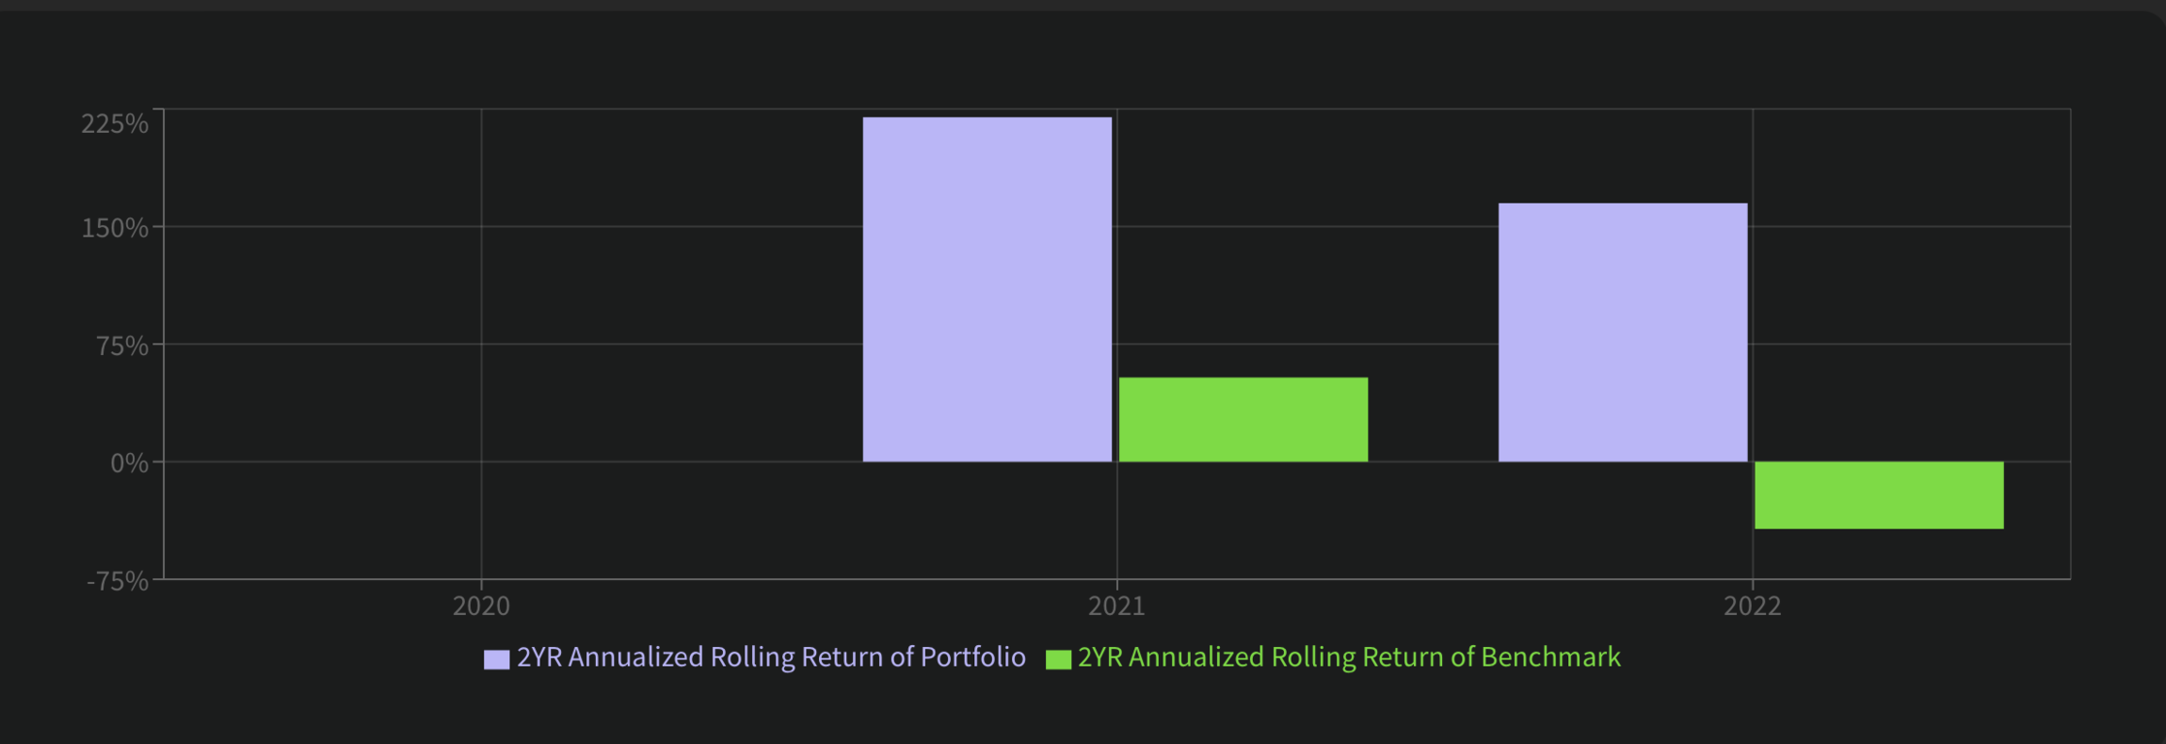The image size is (2166, 744).
Task: Select the negative 2022 green Benchmark bar
Action: (1879, 495)
